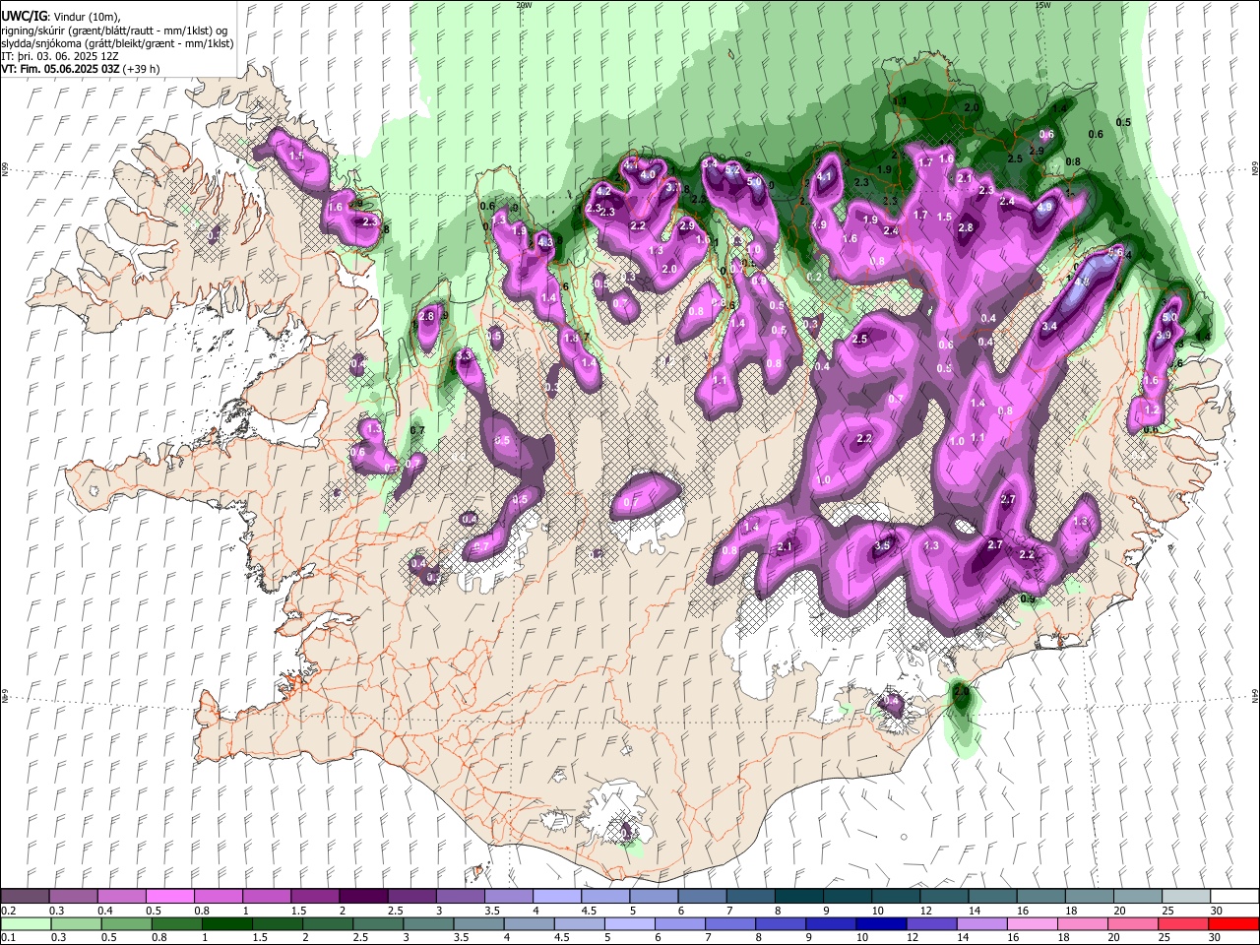Click the light lavender 4 snow scale swatch

point(557,897)
